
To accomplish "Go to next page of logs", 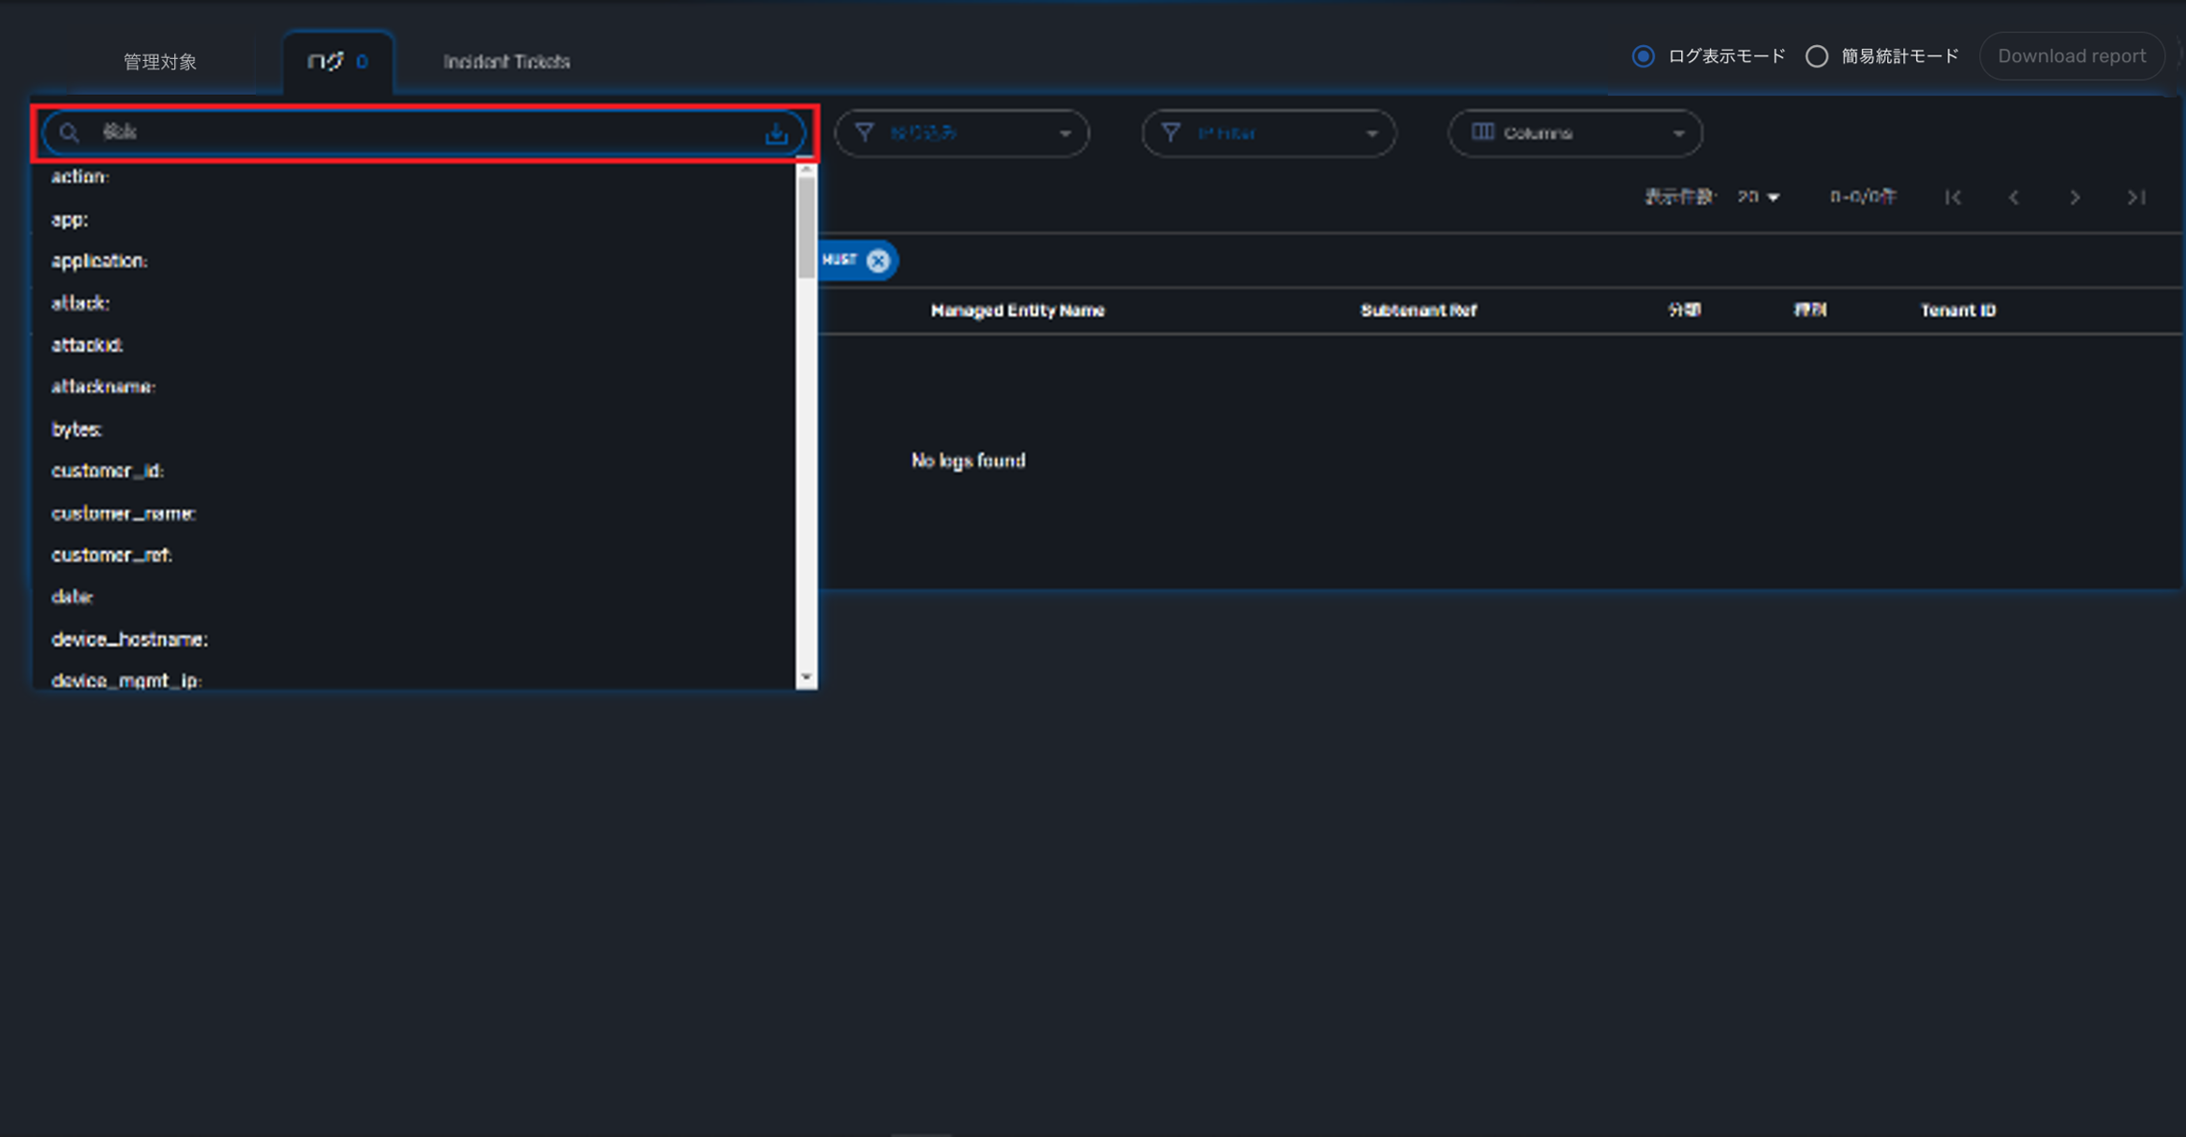I will [2074, 198].
